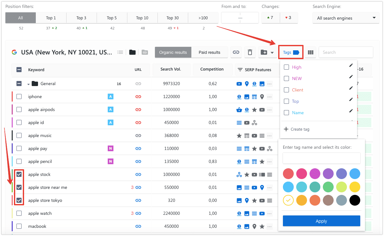The height and width of the screenshot is (236, 384).
Task: Switch to Paid results tab
Action: (209, 53)
